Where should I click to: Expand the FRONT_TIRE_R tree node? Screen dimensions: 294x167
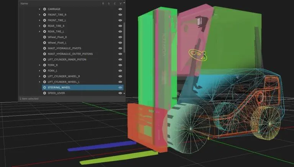coord(39,15)
